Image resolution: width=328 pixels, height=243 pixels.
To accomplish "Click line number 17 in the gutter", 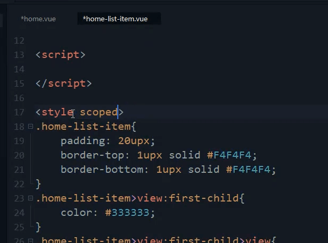I will pos(19,112).
